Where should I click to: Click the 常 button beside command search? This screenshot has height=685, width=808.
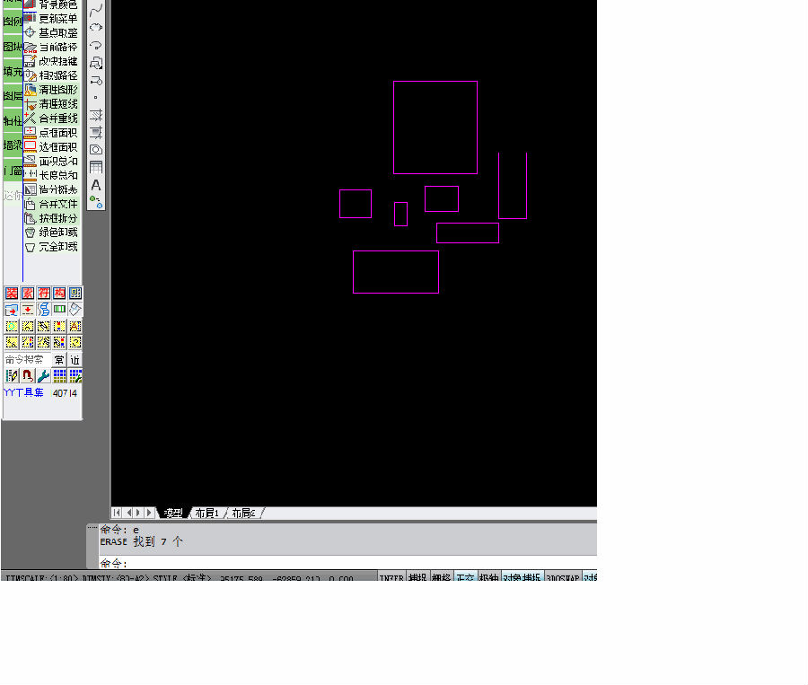click(59, 360)
